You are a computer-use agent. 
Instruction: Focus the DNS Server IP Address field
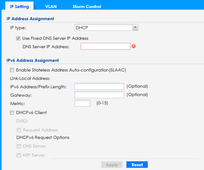105,46
